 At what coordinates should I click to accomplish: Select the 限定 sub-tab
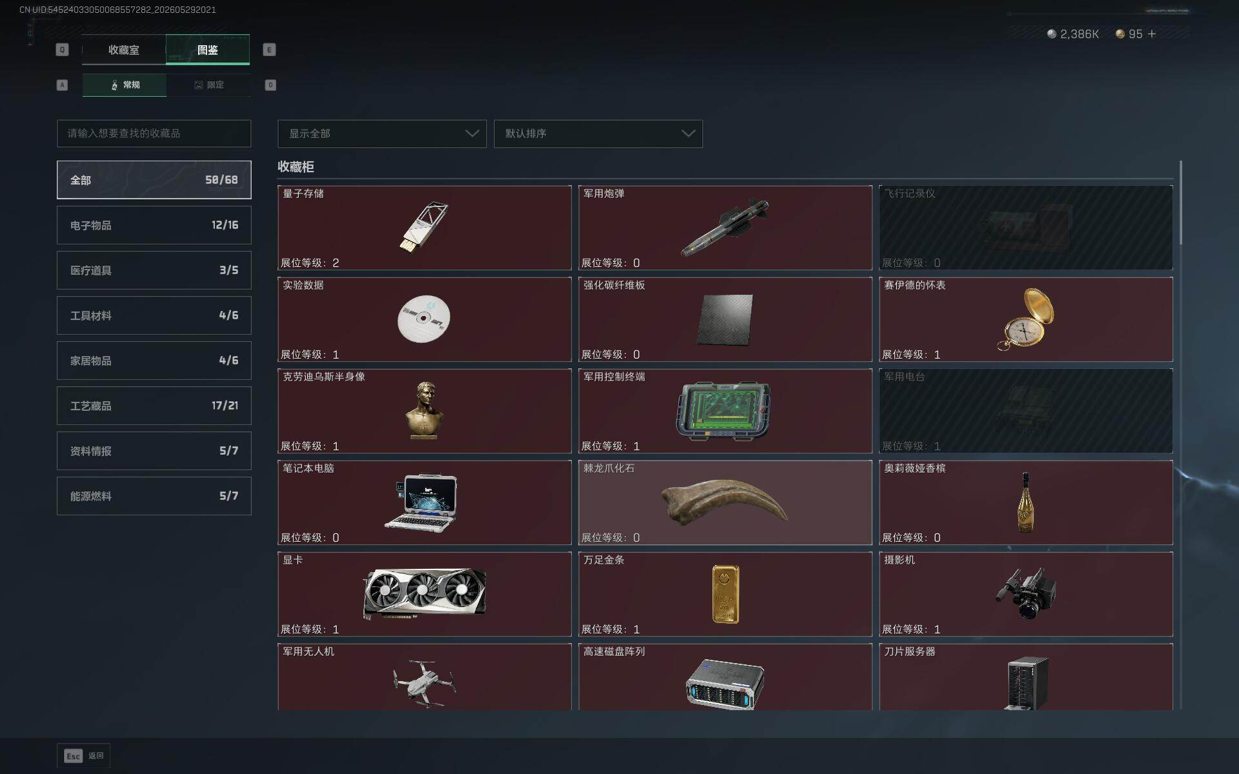click(x=208, y=85)
